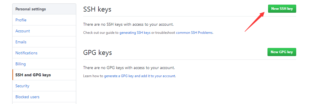Click the red arrow annotation
Screen dimensions: 313x104
pos(255,22)
